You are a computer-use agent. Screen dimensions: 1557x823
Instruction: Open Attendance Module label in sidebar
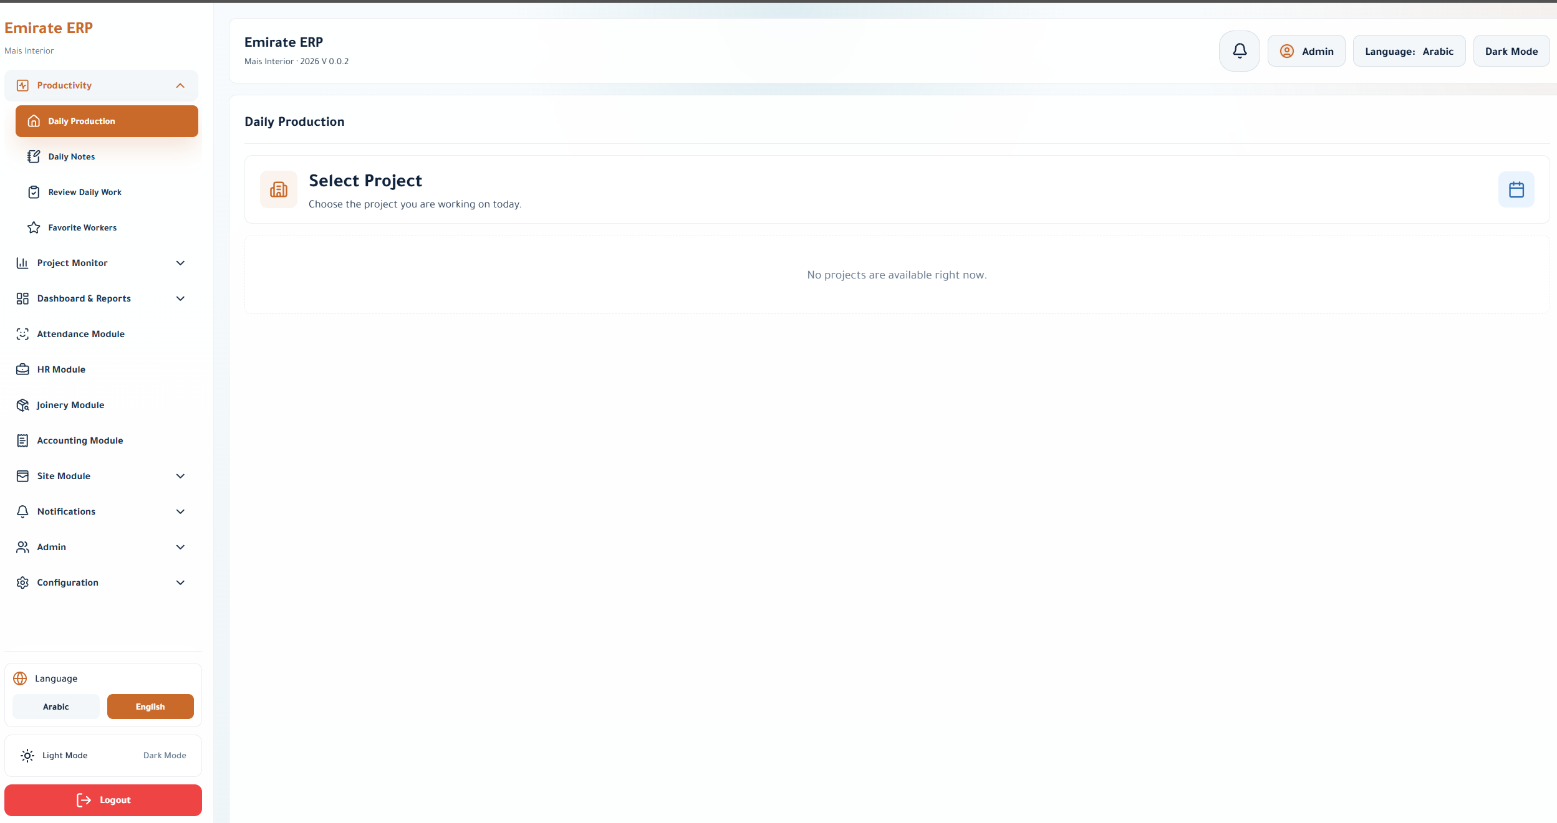point(81,334)
